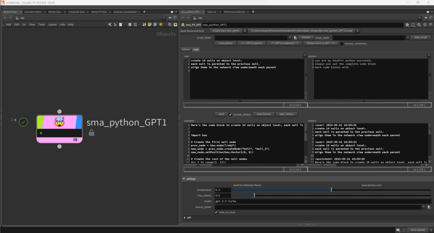Image resolution: width=434 pixels, height=233 pixels.
Task: Open the script_folder dropdown arrow
Action: pyautogui.click(x=290, y=38)
